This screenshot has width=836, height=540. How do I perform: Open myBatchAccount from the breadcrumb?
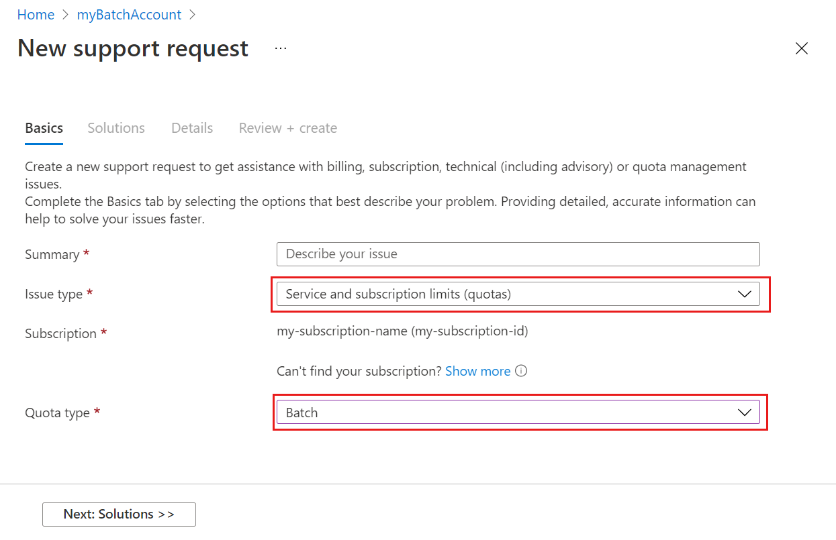click(x=129, y=14)
